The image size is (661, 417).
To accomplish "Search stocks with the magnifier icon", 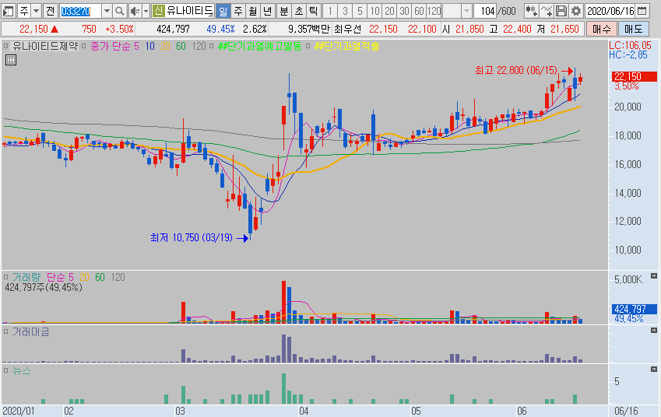I will 120,11.
